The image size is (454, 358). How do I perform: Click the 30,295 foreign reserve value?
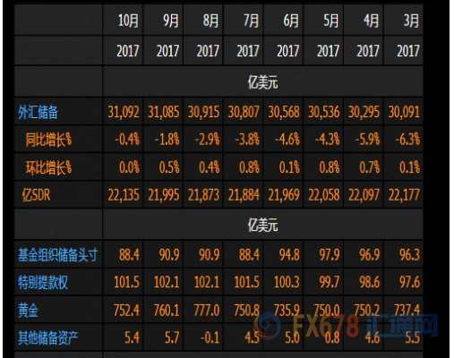coord(364,112)
